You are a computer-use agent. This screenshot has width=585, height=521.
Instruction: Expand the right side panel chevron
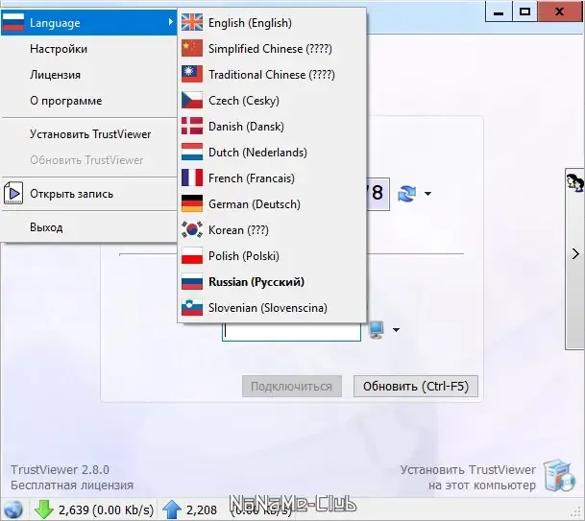click(x=575, y=254)
